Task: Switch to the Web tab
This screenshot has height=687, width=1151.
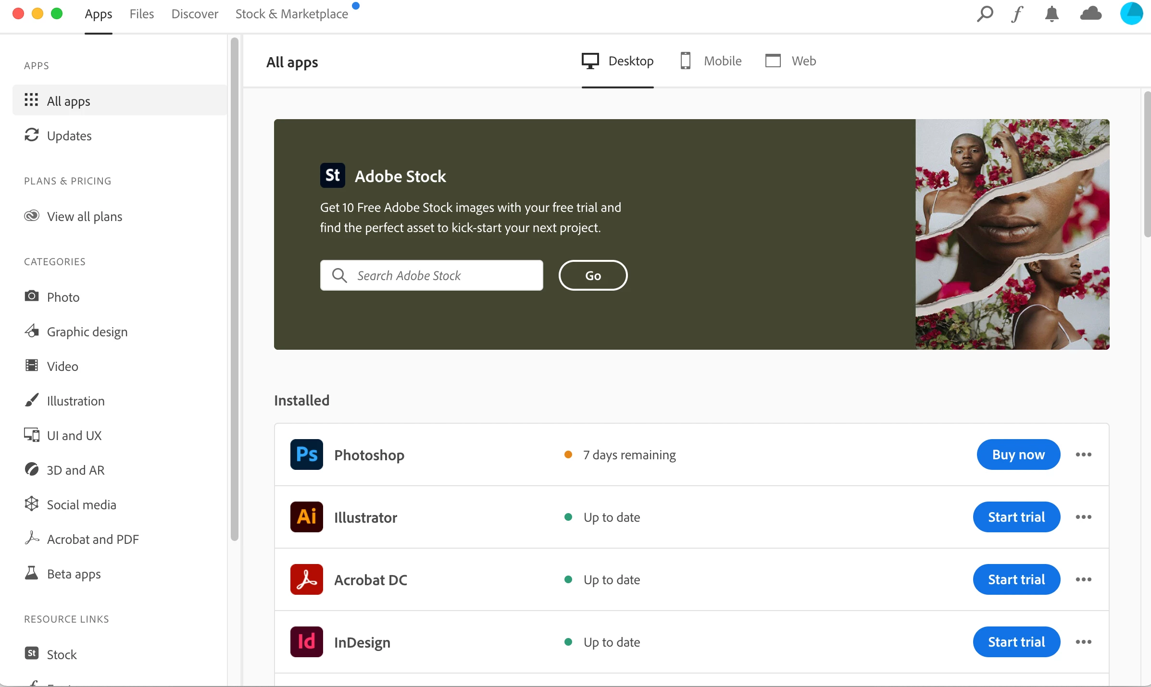Action: (x=791, y=61)
